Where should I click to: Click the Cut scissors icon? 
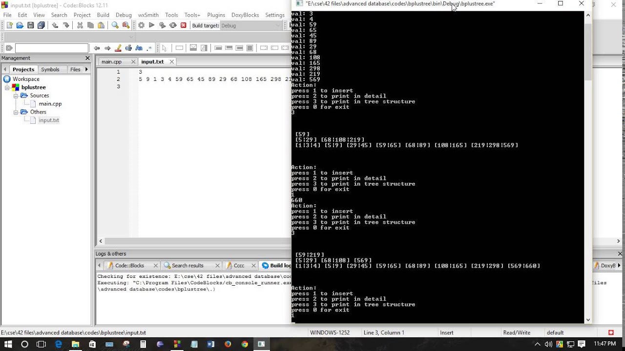(80, 25)
